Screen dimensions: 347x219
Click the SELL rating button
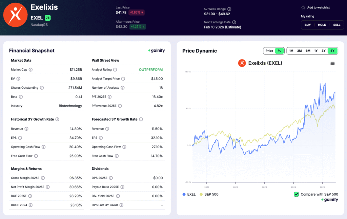click(336, 25)
